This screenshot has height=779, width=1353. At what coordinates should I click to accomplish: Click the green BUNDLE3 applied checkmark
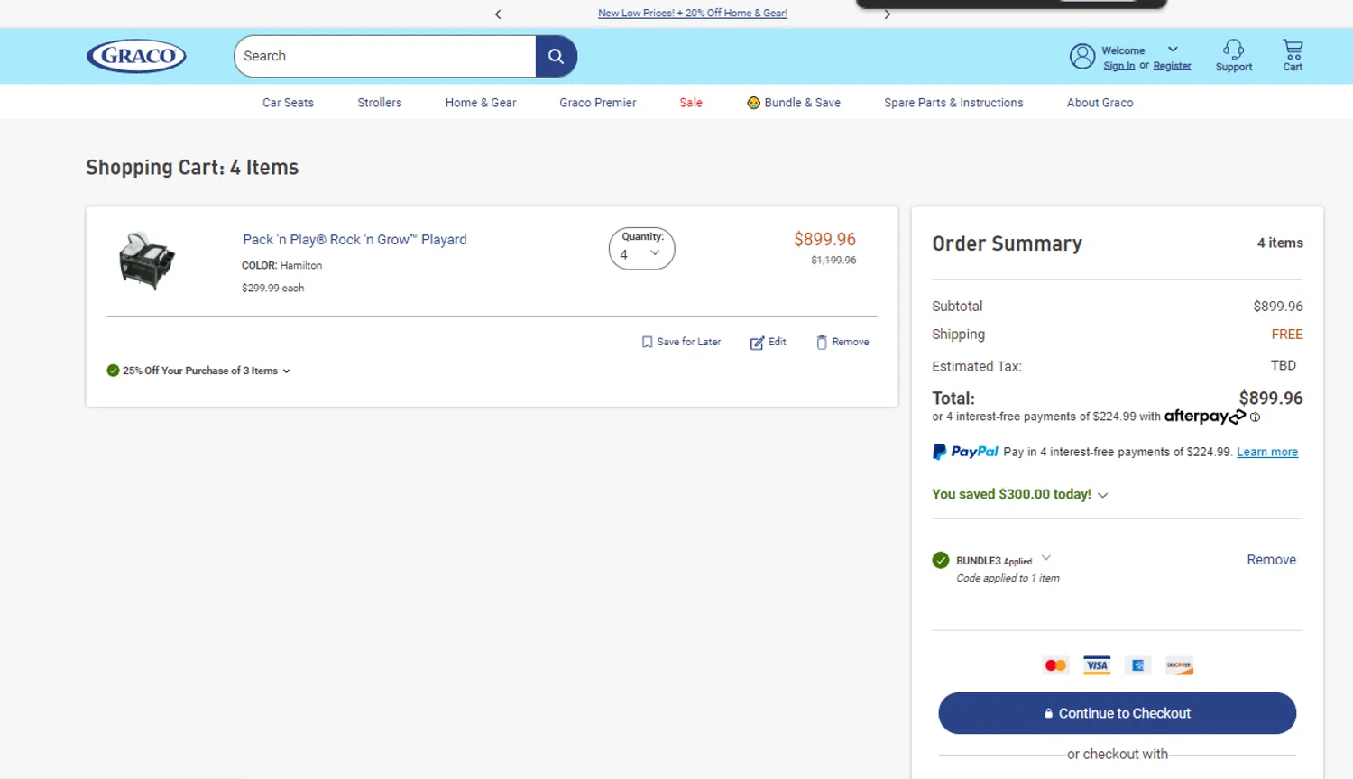click(x=941, y=560)
